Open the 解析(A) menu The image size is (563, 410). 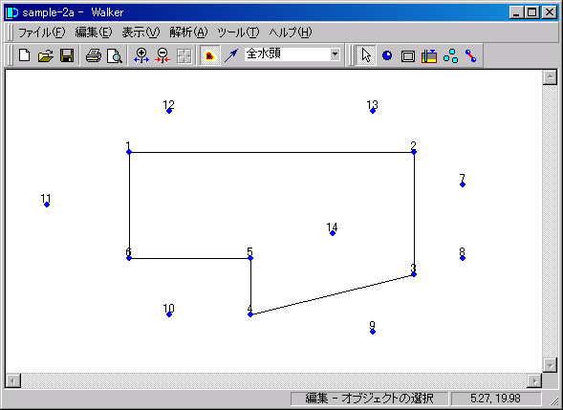click(x=188, y=32)
